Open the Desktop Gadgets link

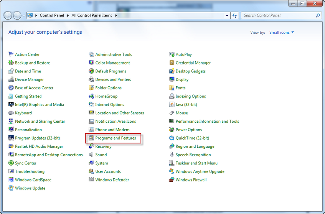[190, 71]
